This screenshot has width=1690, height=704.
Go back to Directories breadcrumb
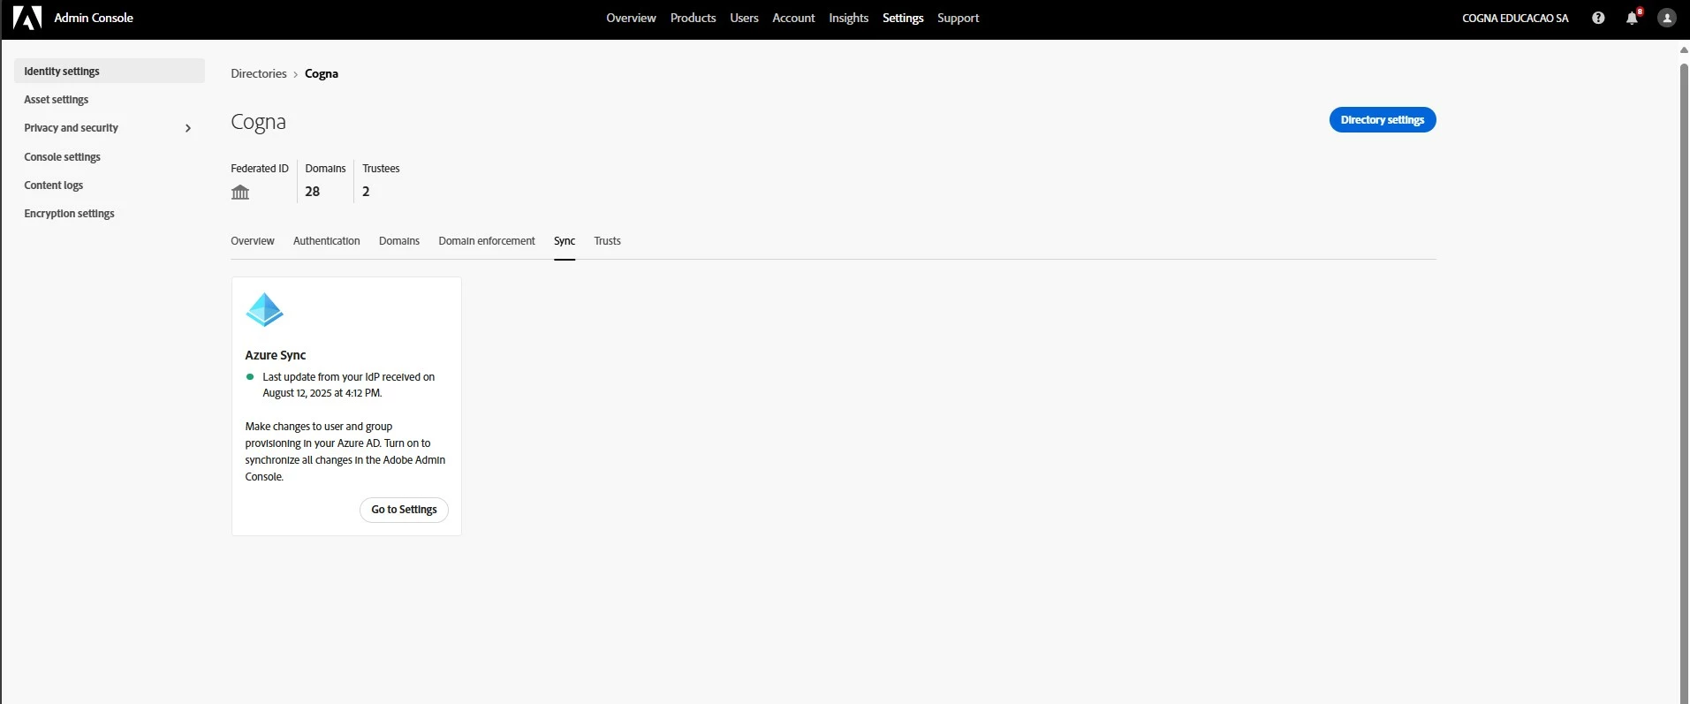(x=259, y=73)
